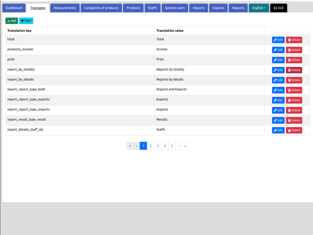Delete the report_report_type_imports row
Image resolution: width=313 pixels, height=235 pixels.
click(294, 110)
